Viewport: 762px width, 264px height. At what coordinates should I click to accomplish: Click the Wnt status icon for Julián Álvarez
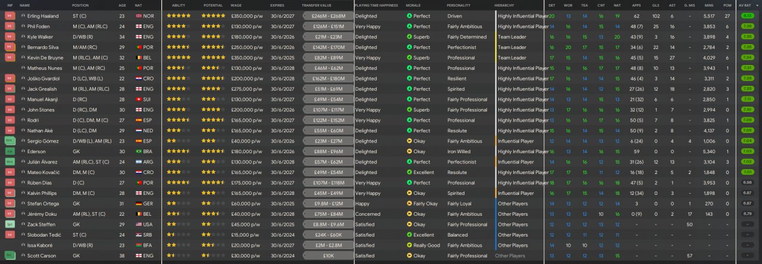tap(10, 162)
